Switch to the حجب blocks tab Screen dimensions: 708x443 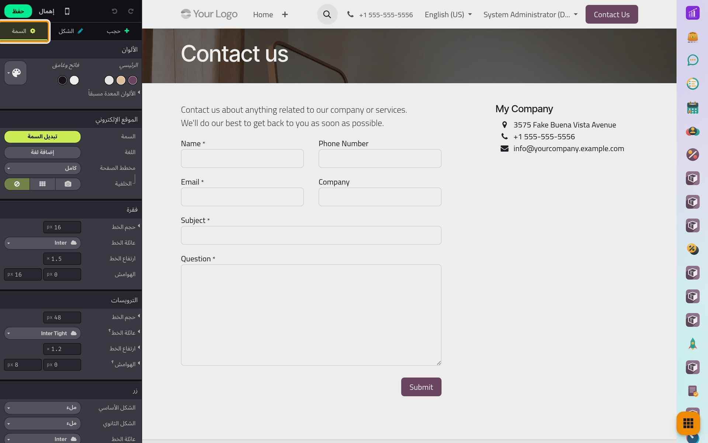[118, 31]
